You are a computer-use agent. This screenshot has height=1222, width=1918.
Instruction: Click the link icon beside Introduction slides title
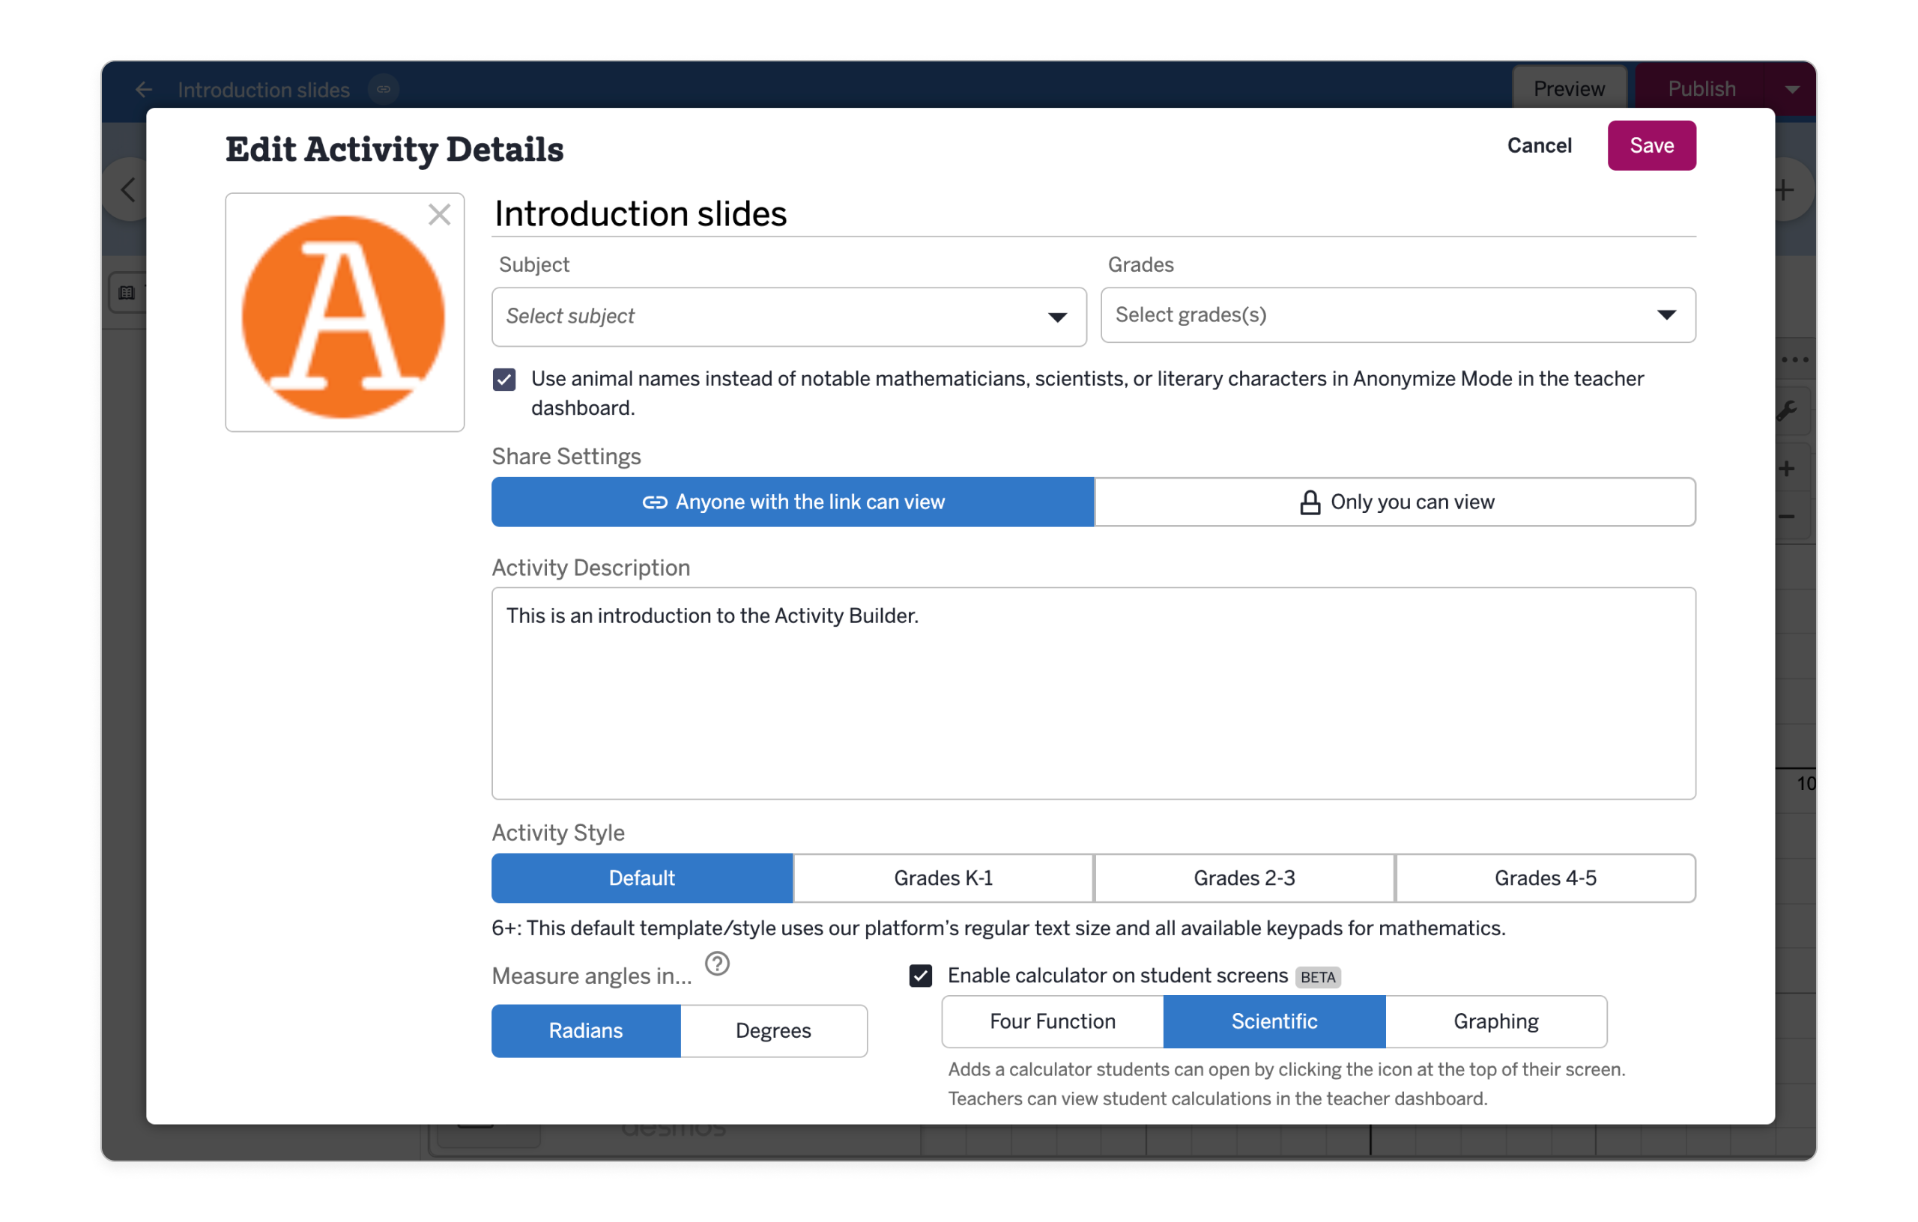[x=383, y=89]
